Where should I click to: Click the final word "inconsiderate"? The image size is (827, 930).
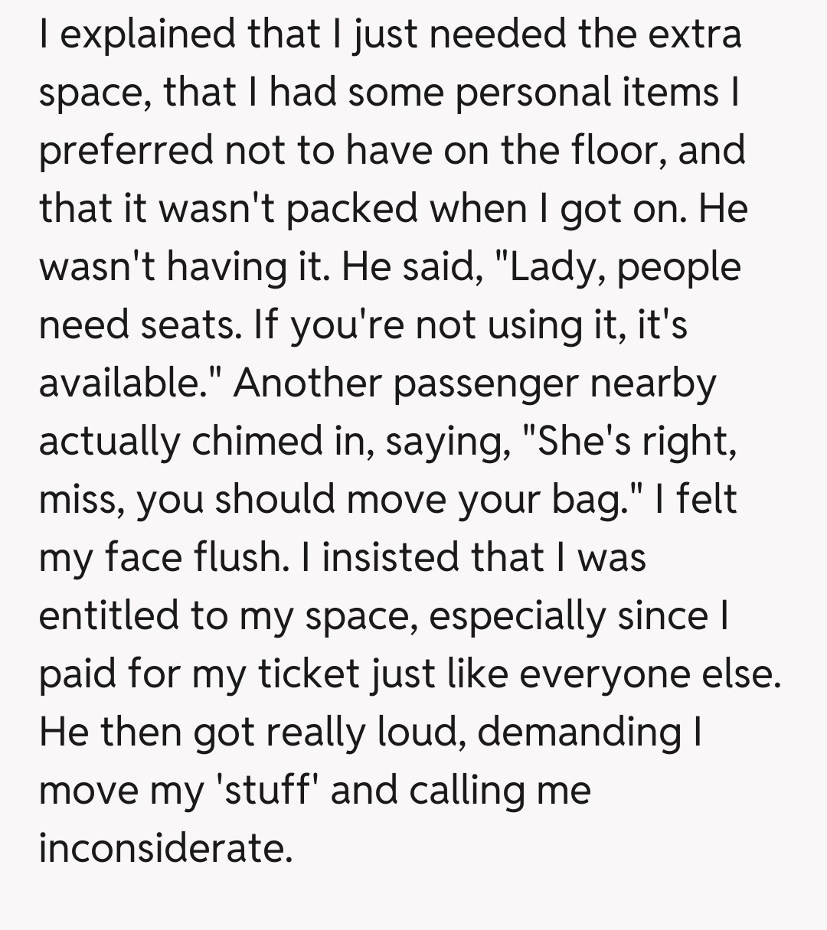pyautogui.click(x=165, y=849)
